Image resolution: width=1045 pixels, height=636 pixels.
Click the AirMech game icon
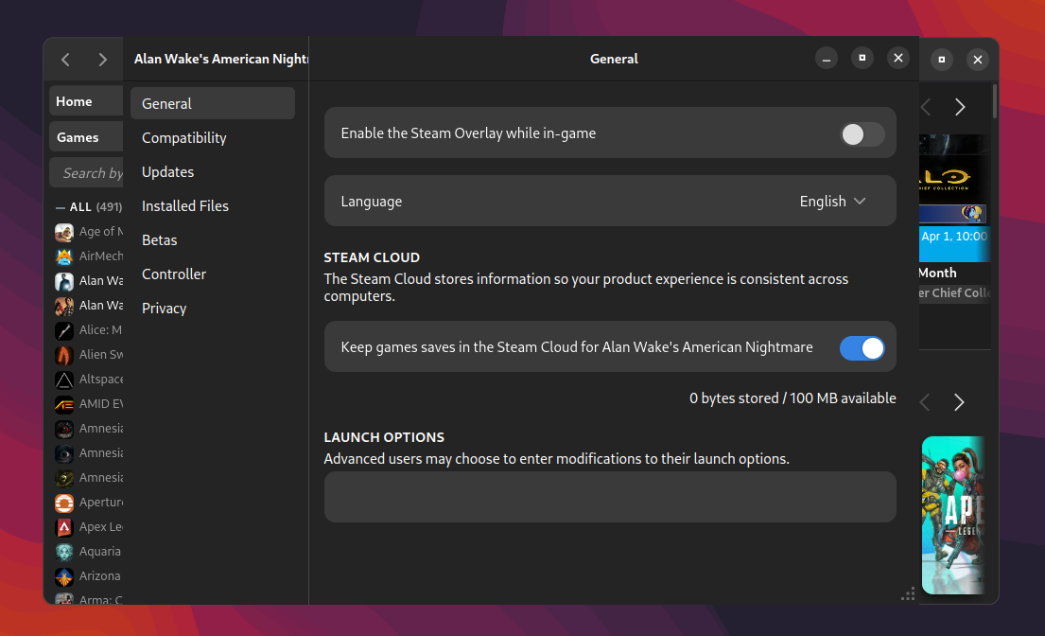click(x=64, y=256)
